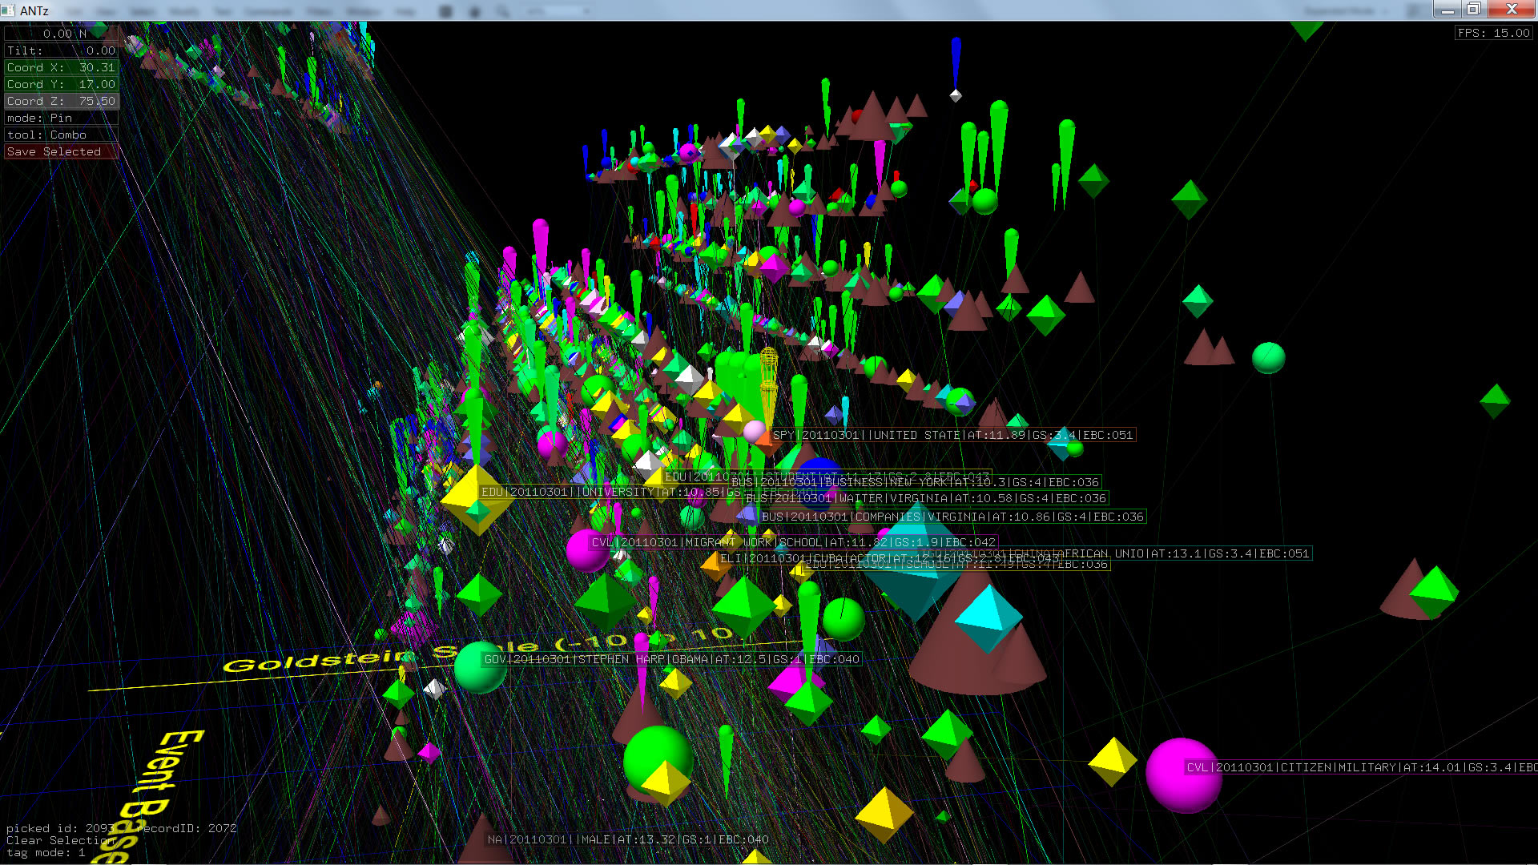
Task: Select the white diamond under the blue pin
Action: point(955,95)
